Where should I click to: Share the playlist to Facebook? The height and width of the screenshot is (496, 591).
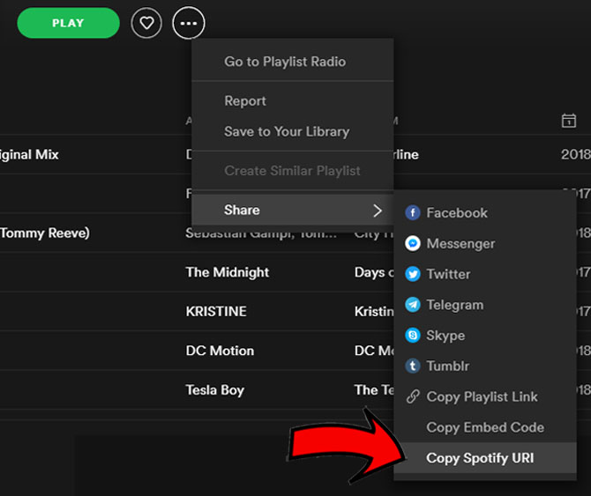click(x=457, y=212)
